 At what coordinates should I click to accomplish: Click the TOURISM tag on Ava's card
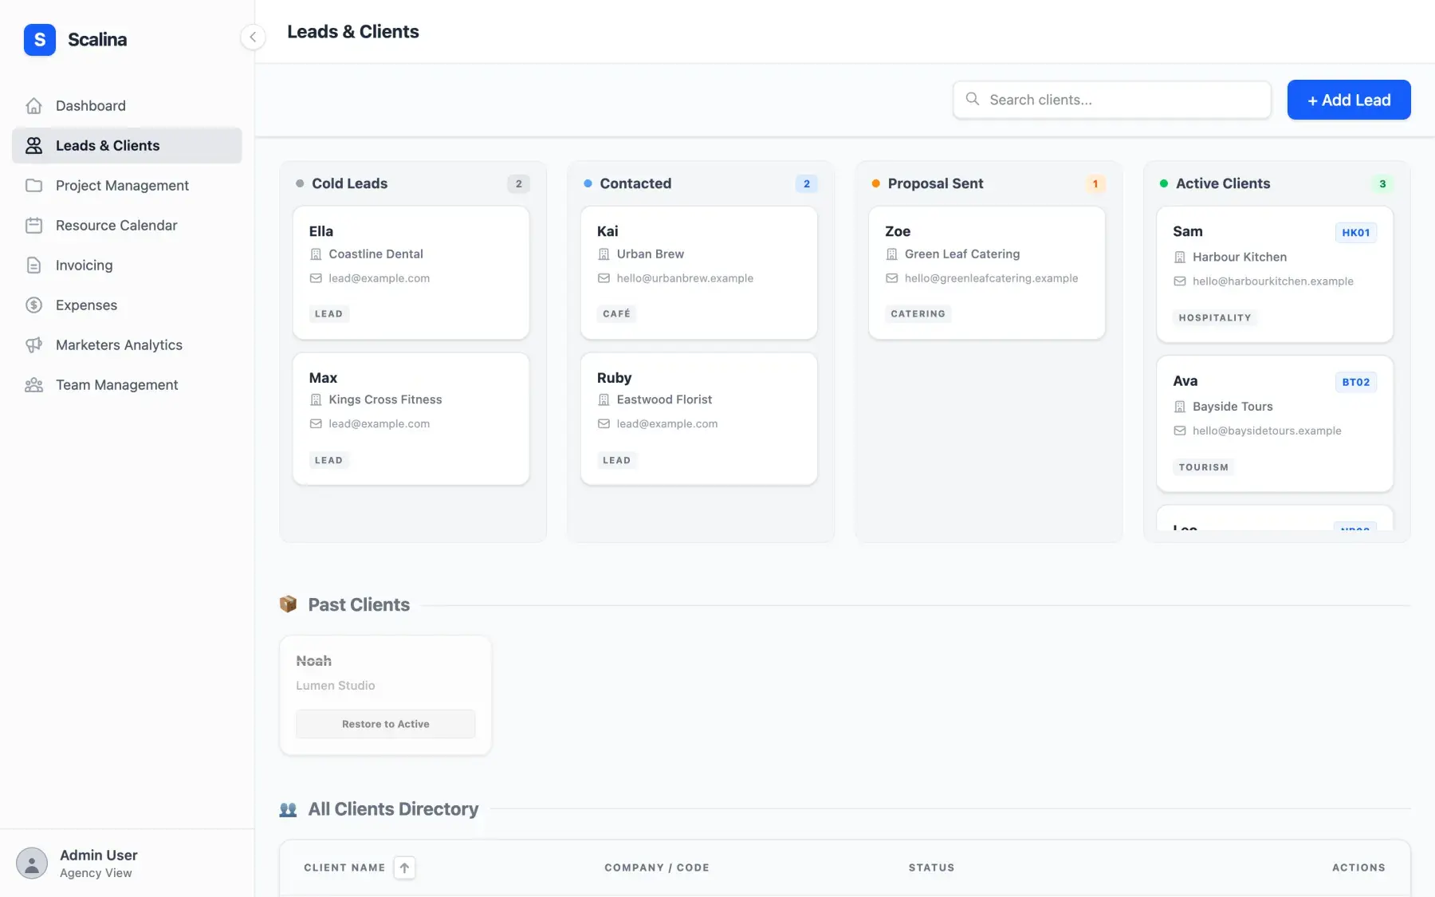coord(1203,467)
